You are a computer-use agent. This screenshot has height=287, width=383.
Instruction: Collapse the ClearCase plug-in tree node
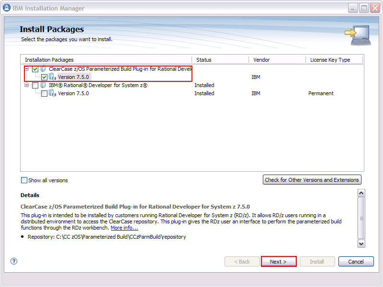28,68
